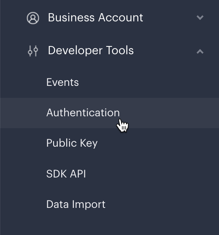Image resolution: width=219 pixels, height=235 pixels.
Task: Click the Developer Tools heading text
Action: [91, 51]
